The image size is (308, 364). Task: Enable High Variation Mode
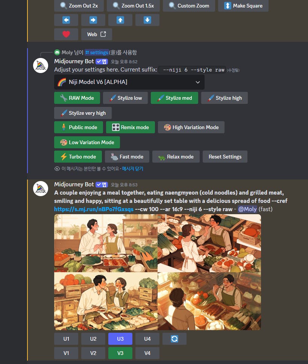click(191, 127)
